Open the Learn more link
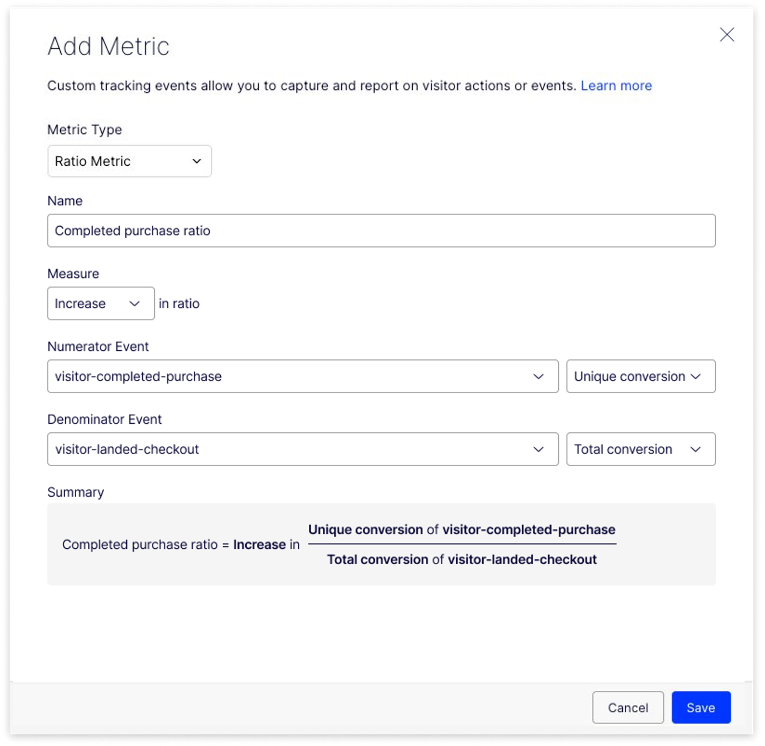This screenshot has height=746, width=765. point(616,86)
